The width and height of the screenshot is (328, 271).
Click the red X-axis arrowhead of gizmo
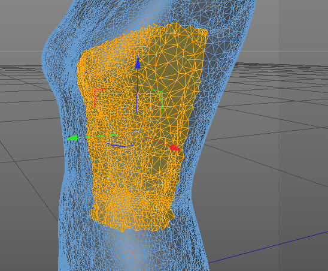coord(175,147)
